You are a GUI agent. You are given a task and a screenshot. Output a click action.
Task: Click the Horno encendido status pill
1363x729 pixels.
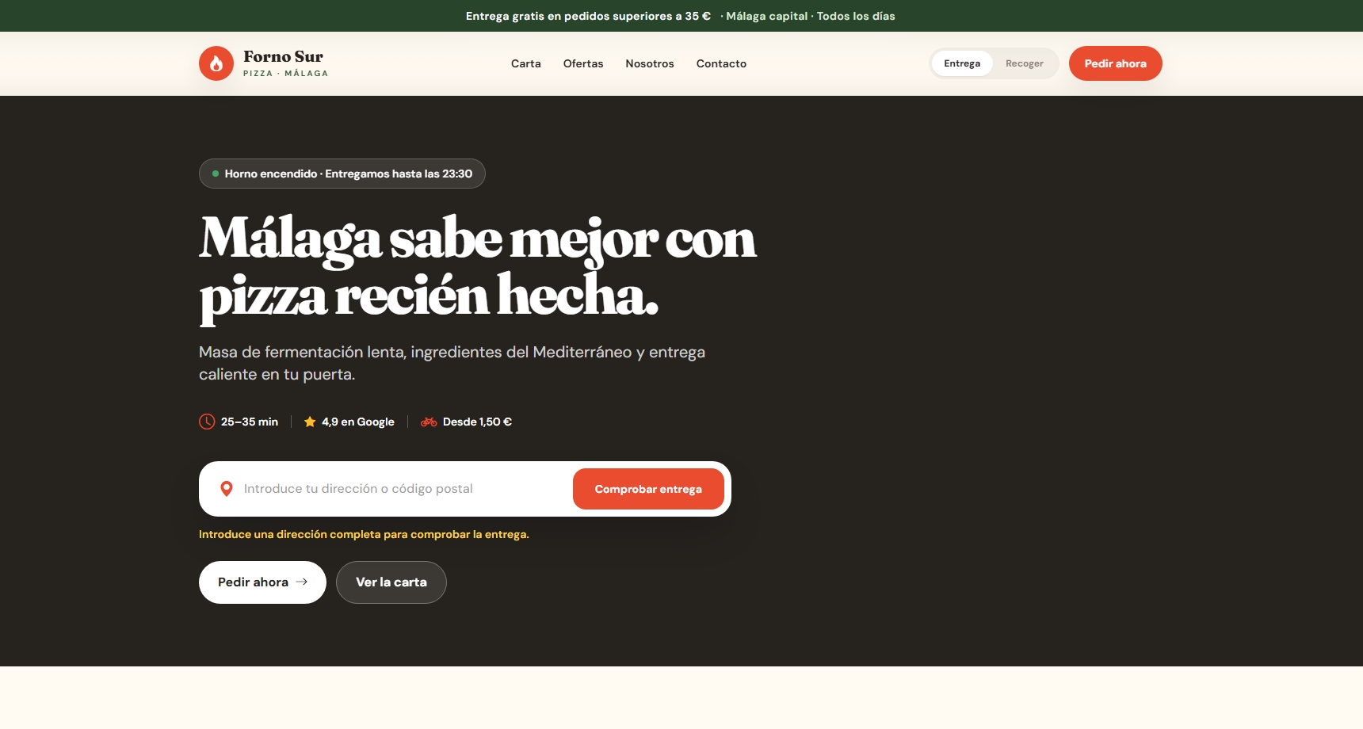click(x=342, y=174)
